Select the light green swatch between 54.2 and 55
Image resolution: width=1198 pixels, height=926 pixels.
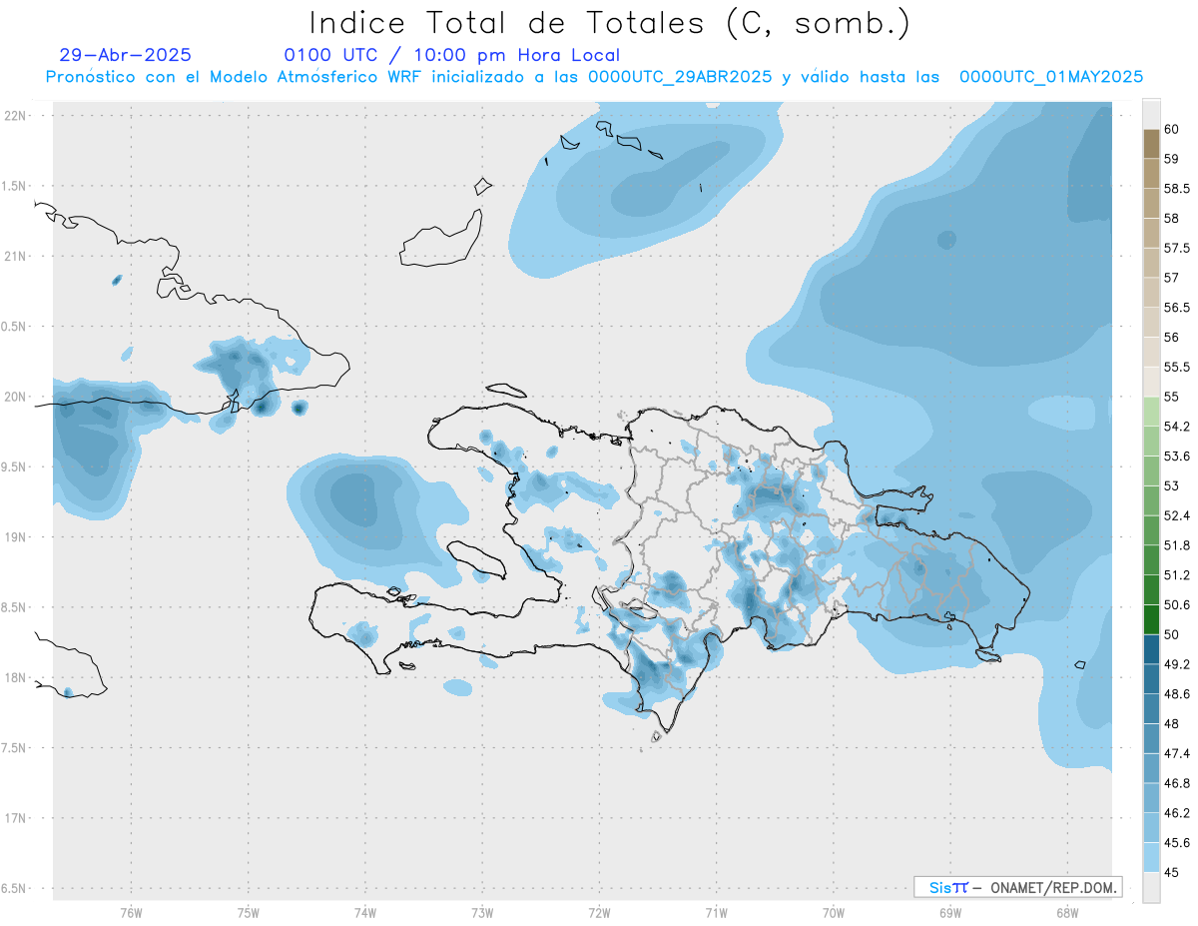coord(1151,412)
